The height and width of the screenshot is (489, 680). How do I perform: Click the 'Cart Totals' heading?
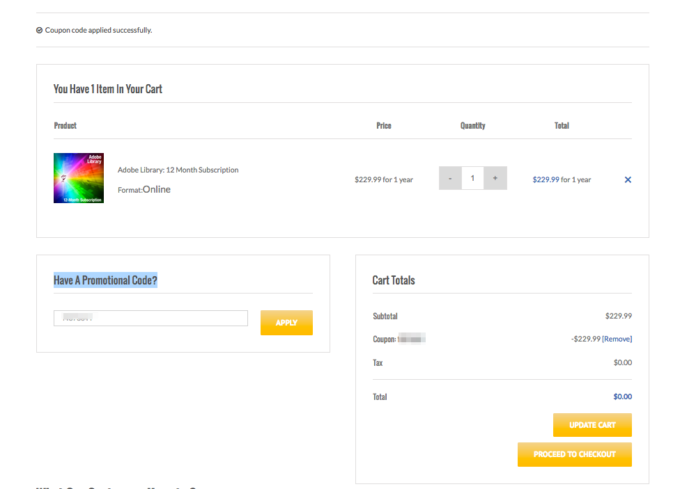tap(394, 280)
